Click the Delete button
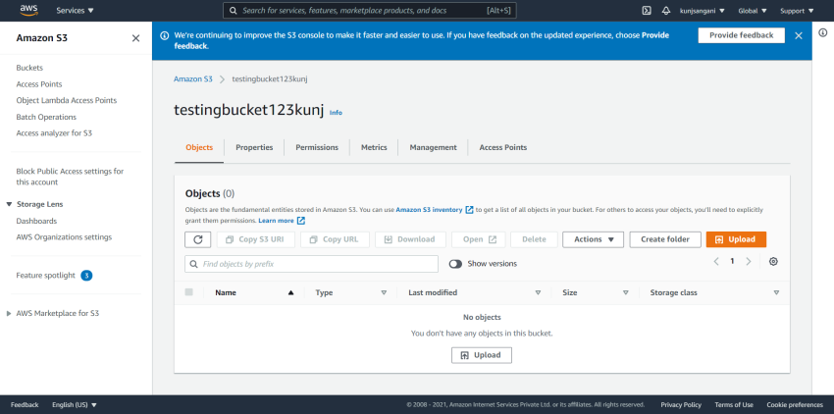This screenshot has width=834, height=414. coord(534,239)
